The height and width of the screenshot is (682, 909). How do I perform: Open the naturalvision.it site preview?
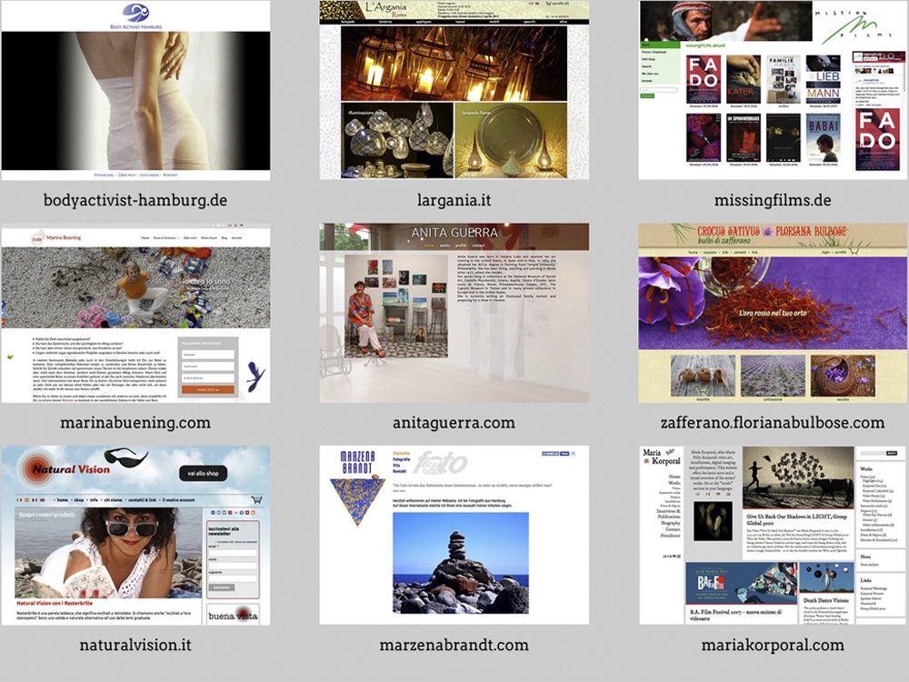coord(135,536)
